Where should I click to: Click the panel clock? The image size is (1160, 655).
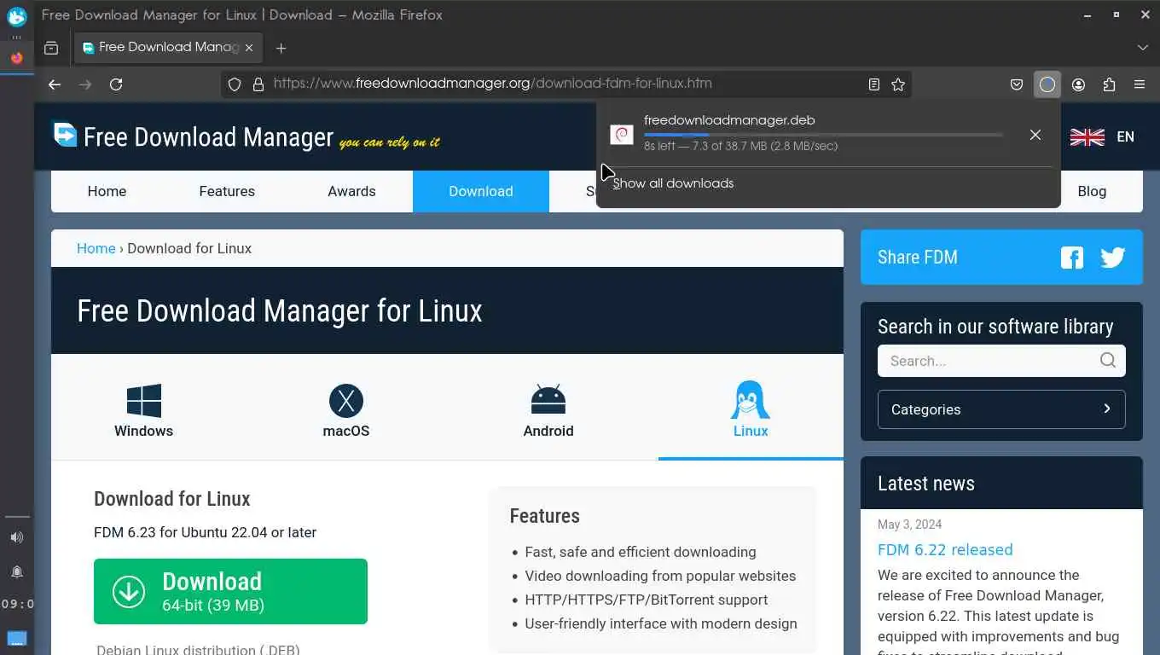point(17,604)
